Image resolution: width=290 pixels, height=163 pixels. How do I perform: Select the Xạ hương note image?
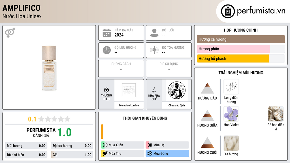231,143
